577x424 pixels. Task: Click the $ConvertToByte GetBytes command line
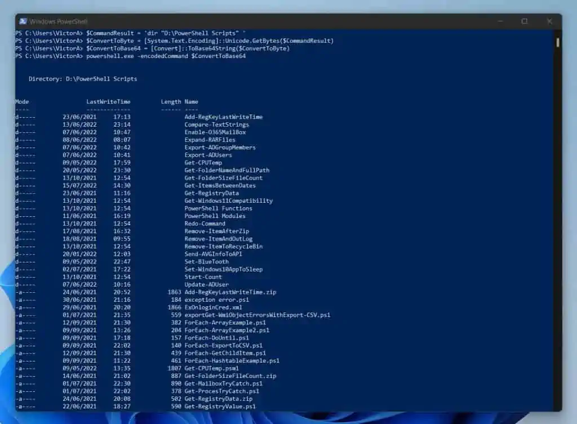pos(175,41)
